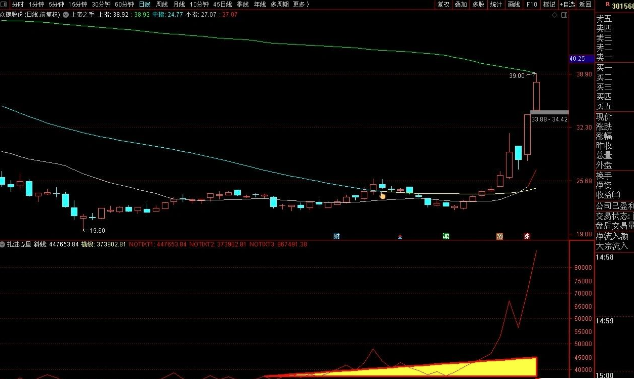Select the 年线 yearly period tab
The width and height of the screenshot is (634, 379).
tap(260, 4)
